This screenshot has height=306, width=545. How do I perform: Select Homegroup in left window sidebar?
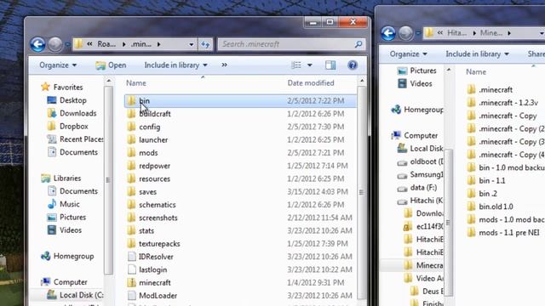[x=67, y=256]
